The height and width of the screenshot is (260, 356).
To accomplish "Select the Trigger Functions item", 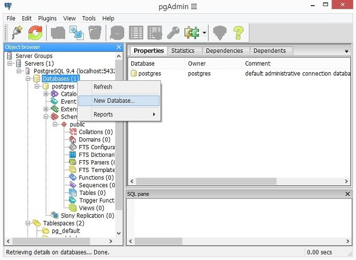I will click(x=97, y=200).
